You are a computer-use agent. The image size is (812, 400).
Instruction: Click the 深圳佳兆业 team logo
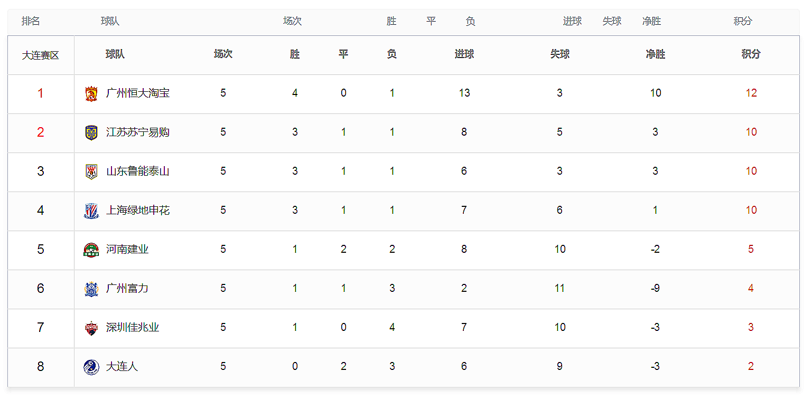(91, 328)
